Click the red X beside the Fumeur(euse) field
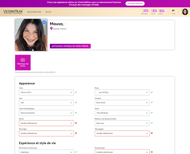 click(x=152, y=152)
